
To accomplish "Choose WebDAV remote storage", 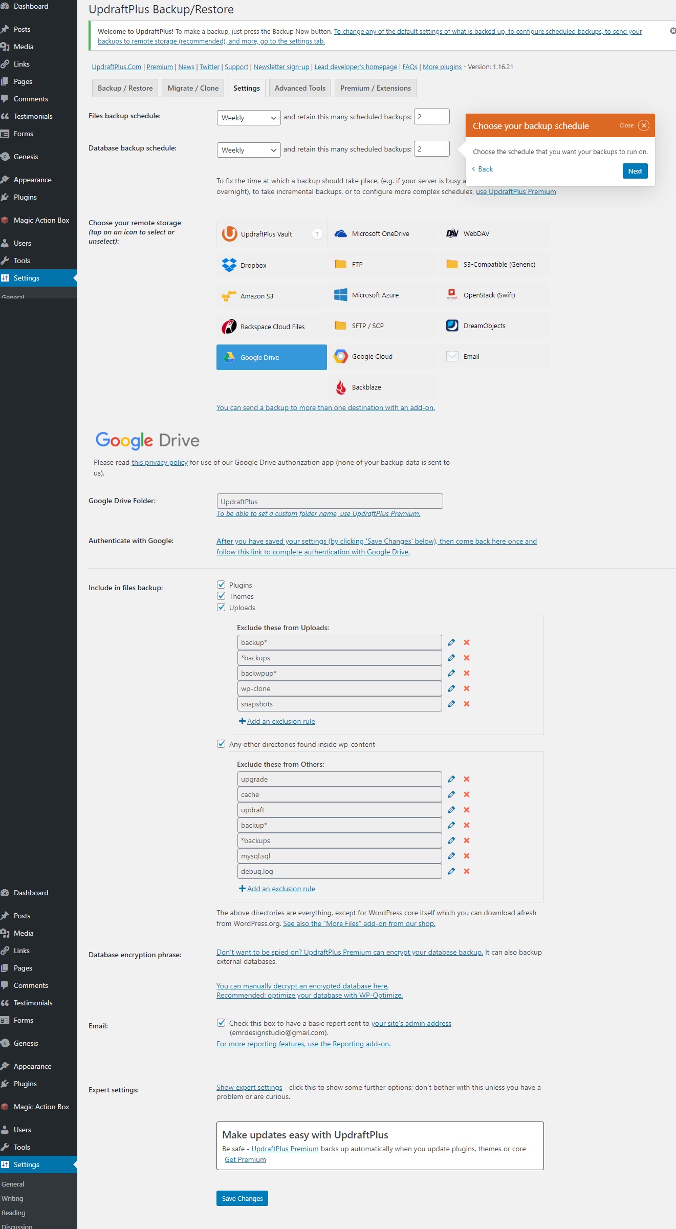I will pos(495,233).
